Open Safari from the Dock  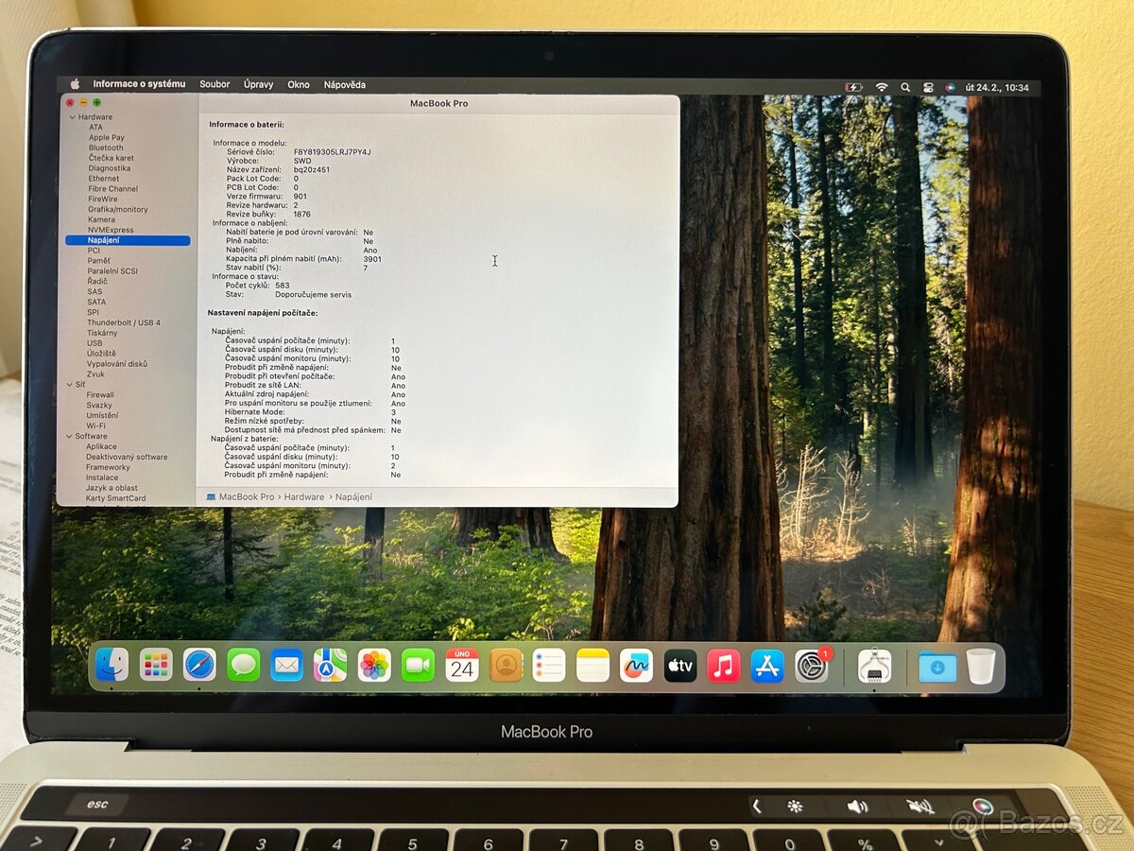point(197,667)
